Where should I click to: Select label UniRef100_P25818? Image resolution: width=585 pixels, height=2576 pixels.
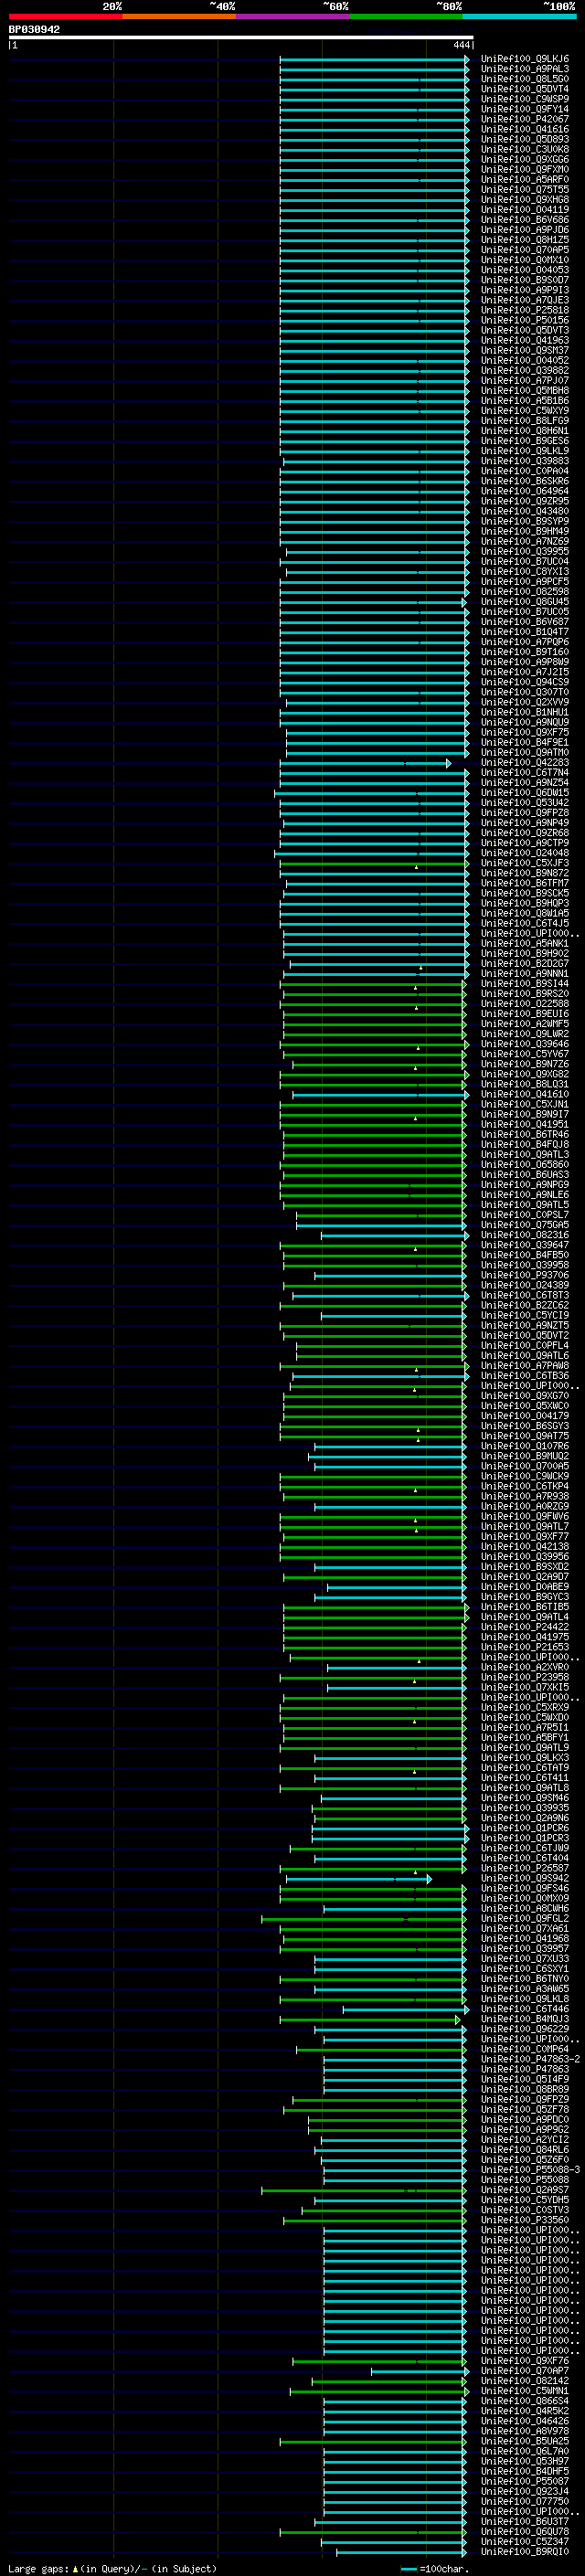tap(524, 310)
